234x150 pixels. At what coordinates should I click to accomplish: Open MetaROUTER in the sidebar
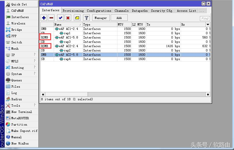[22, 118]
